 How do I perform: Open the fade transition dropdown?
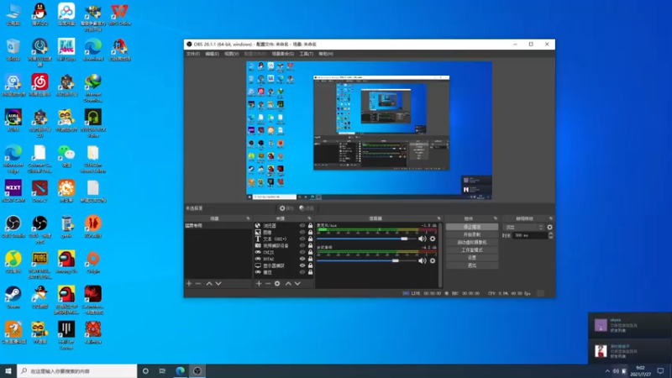[523, 227]
